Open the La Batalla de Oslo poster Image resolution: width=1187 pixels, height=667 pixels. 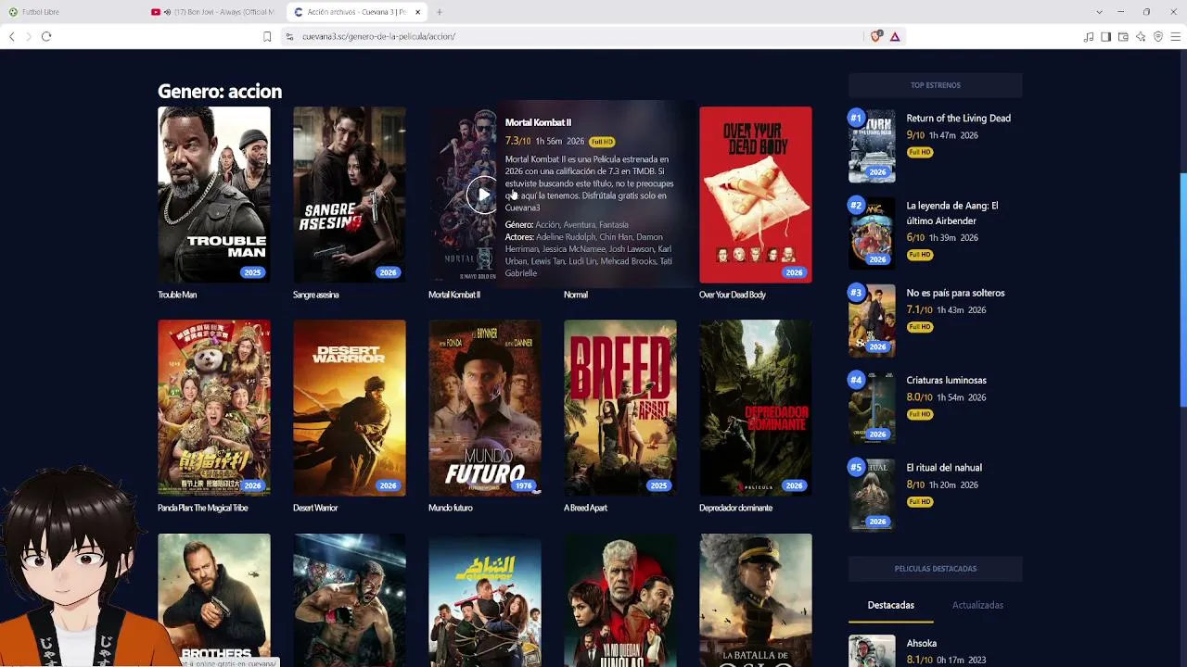click(x=756, y=599)
